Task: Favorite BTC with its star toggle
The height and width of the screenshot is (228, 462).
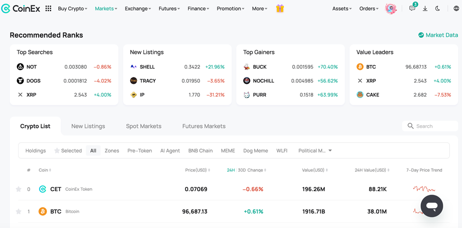Action: click(x=18, y=211)
